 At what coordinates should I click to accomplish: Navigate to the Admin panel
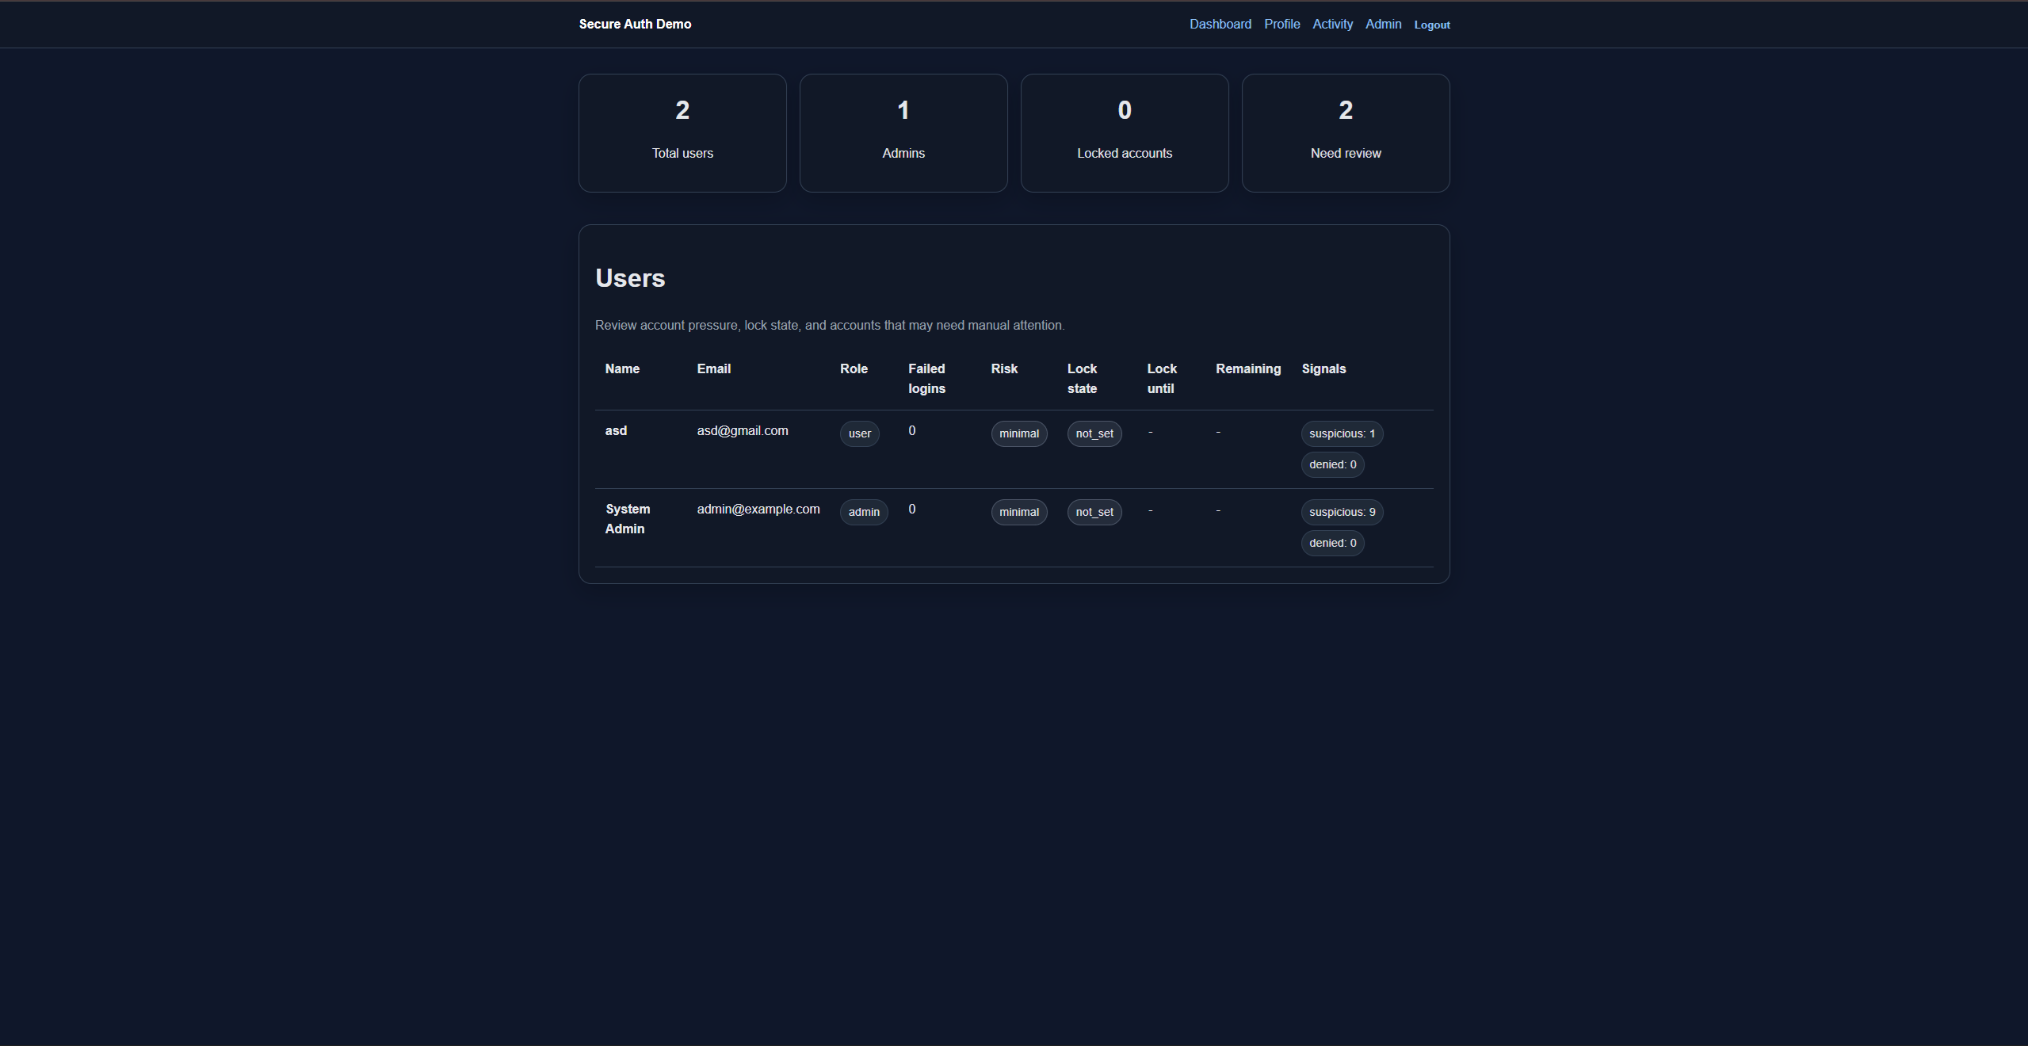click(x=1383, y=24)
